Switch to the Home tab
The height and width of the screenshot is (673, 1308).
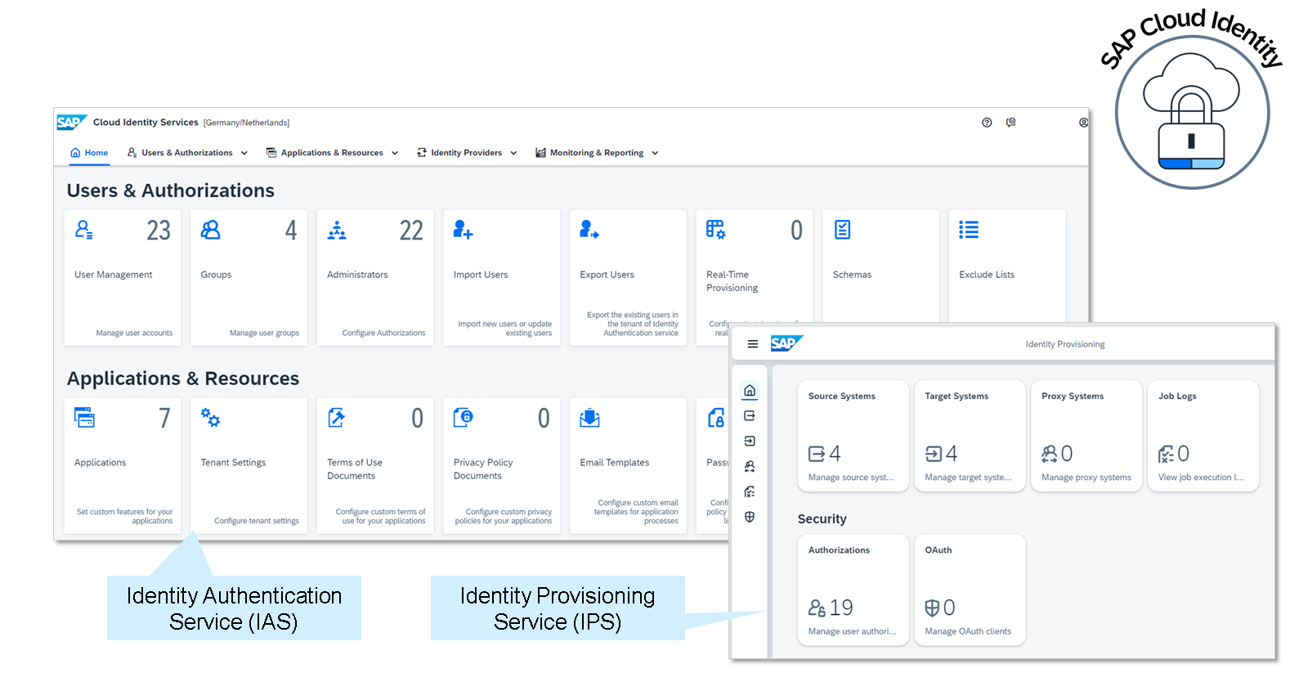[x=89, y=153]
